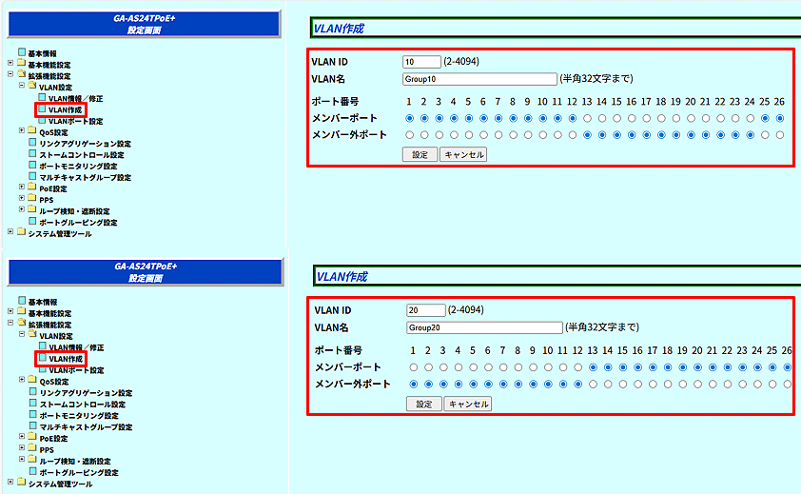Expand 基本機能設定 in the upper tree
The image size is (801, 494).
(10, 64)
